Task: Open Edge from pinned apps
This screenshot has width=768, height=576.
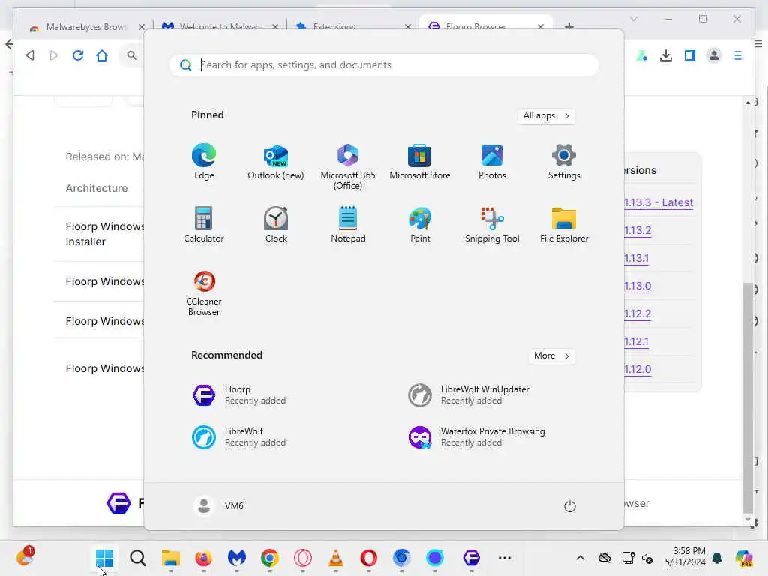Action: [x=204, y=162]
